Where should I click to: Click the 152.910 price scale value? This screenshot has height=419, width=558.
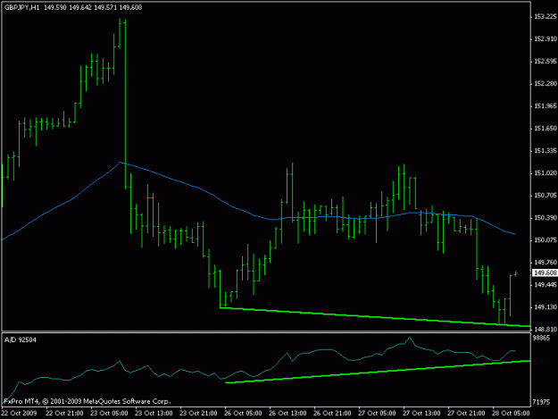click(545, 39)
